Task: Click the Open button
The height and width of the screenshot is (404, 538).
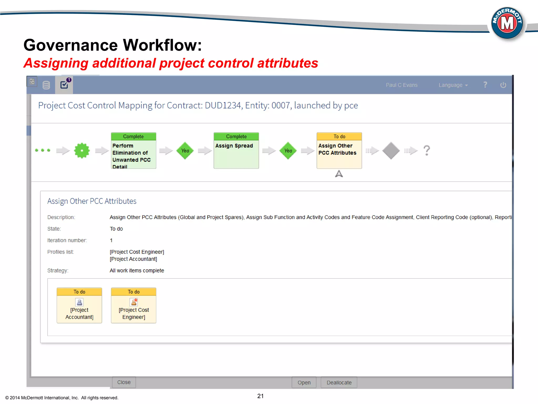Action: (304, 382)
